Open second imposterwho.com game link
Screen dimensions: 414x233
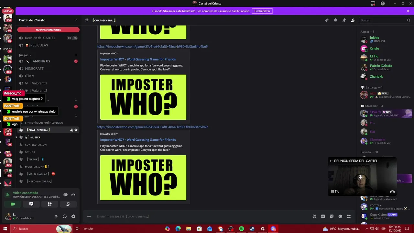(x=152, y=127)
